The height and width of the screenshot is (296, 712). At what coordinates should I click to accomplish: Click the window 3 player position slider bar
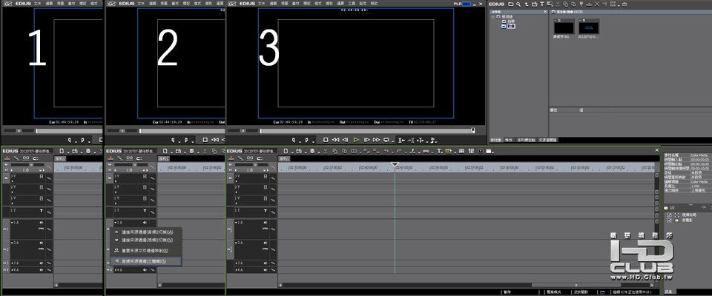pyautogui.click(x=368, y=130)
